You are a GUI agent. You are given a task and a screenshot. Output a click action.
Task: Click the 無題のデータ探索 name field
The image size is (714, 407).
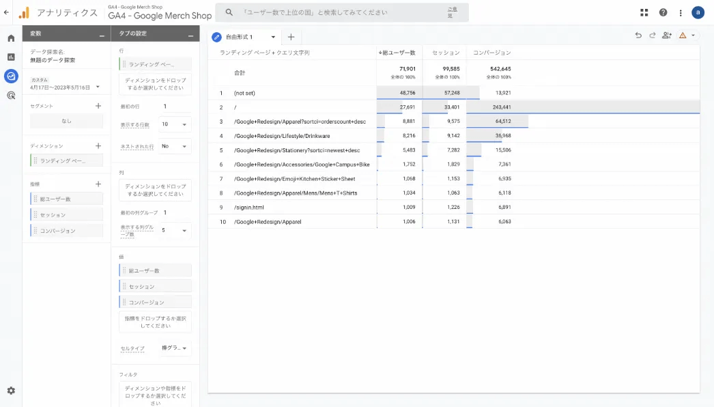[x=53, y=60]
